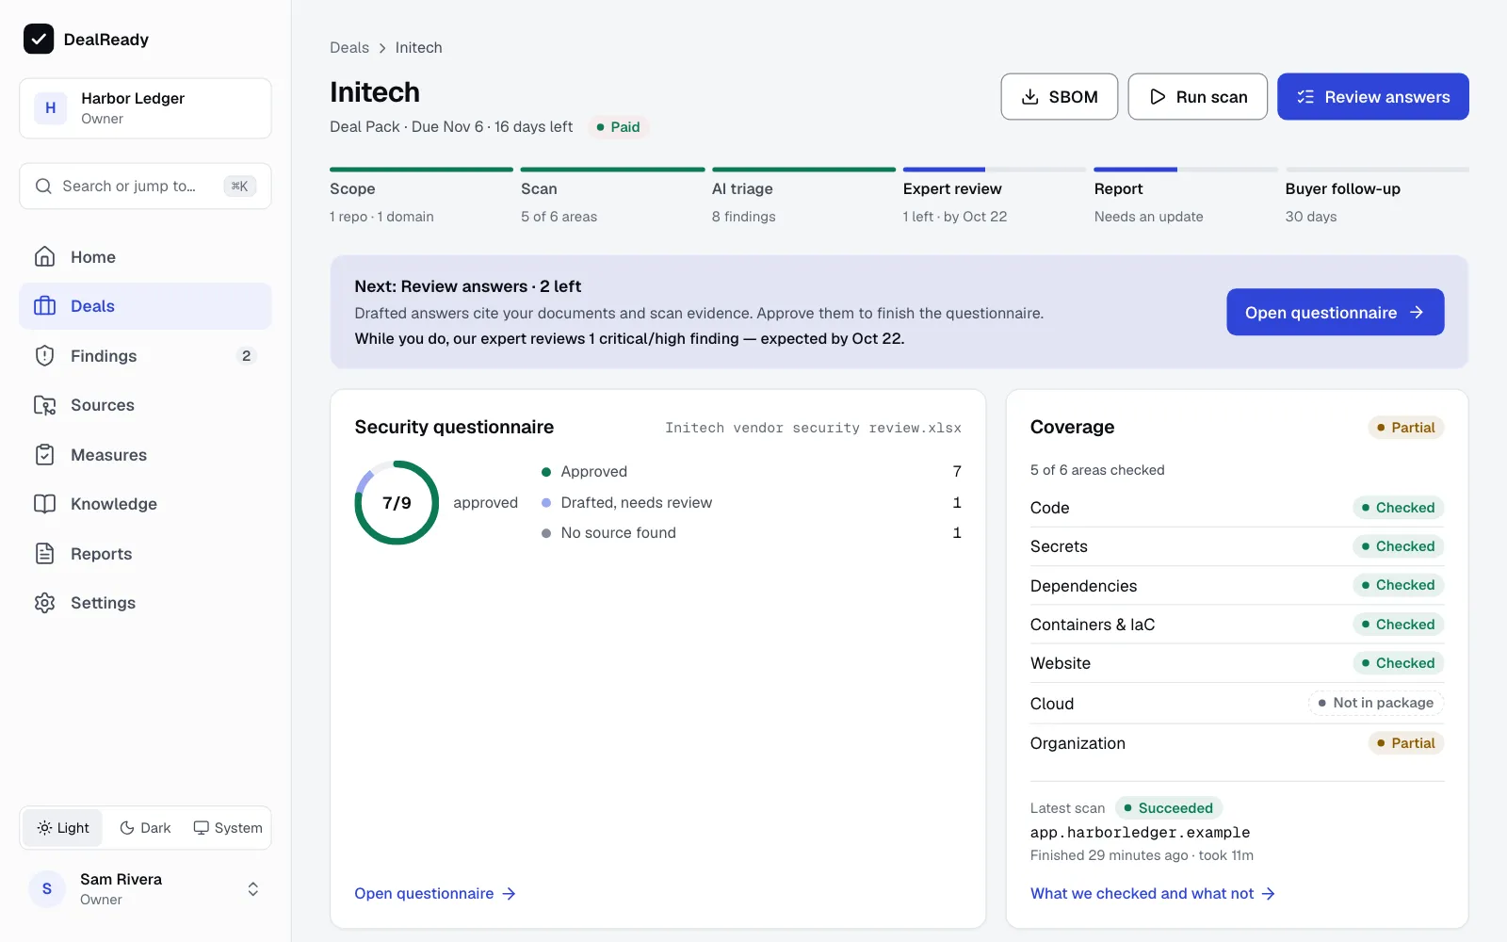
Task: Click the Review answers button
Action: [1373, 97]
